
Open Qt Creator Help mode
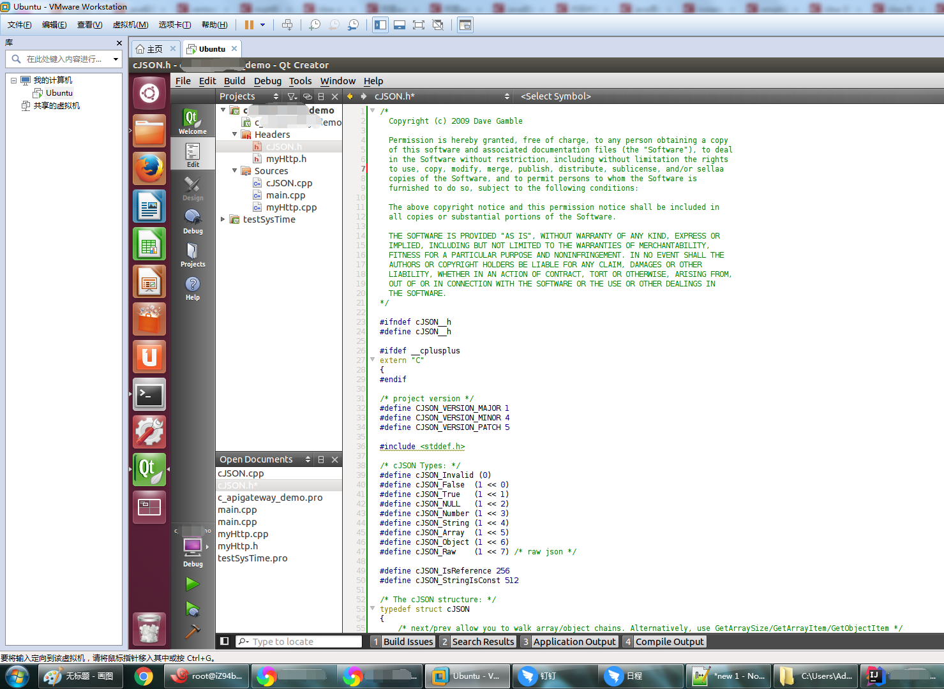[x=193, y=288]
